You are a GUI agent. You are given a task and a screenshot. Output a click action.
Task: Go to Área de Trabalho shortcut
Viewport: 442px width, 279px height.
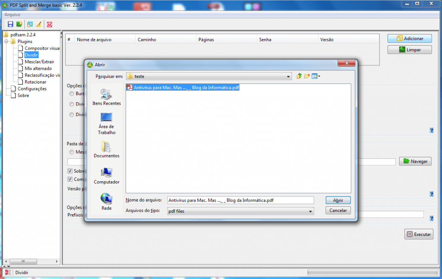pos(107,124)
